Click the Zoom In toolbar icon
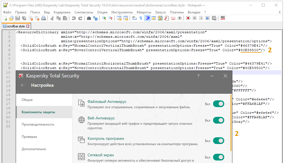284x163 pixels. tap(104, 18)
